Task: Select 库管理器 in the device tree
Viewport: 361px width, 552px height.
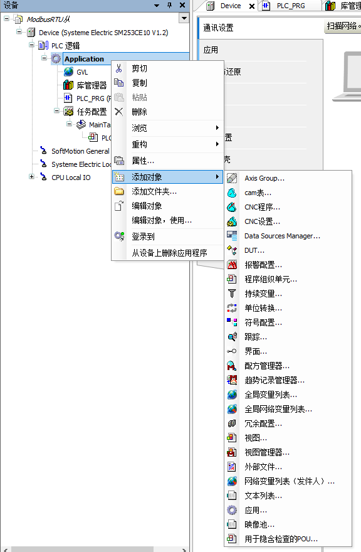Action: (x=92, y=85)
